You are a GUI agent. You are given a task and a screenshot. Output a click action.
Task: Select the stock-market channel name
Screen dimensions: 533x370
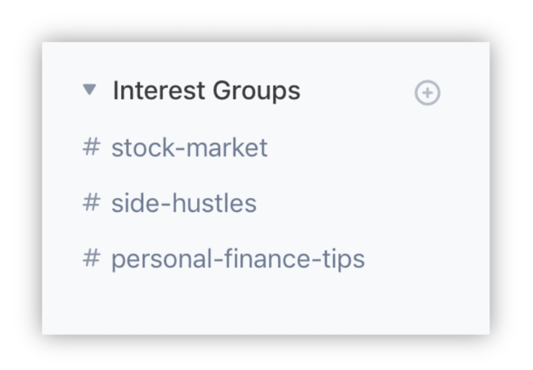(189, 148)
